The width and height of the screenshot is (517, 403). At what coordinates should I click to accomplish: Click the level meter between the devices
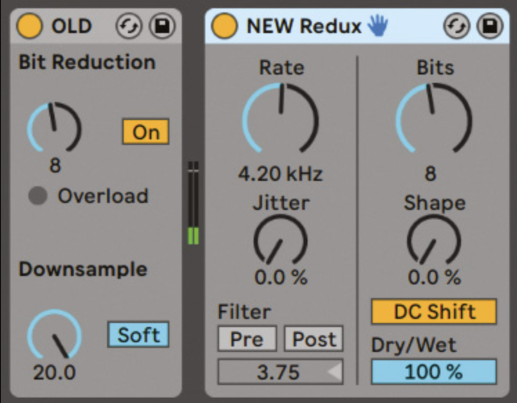[x=194, y=203]
